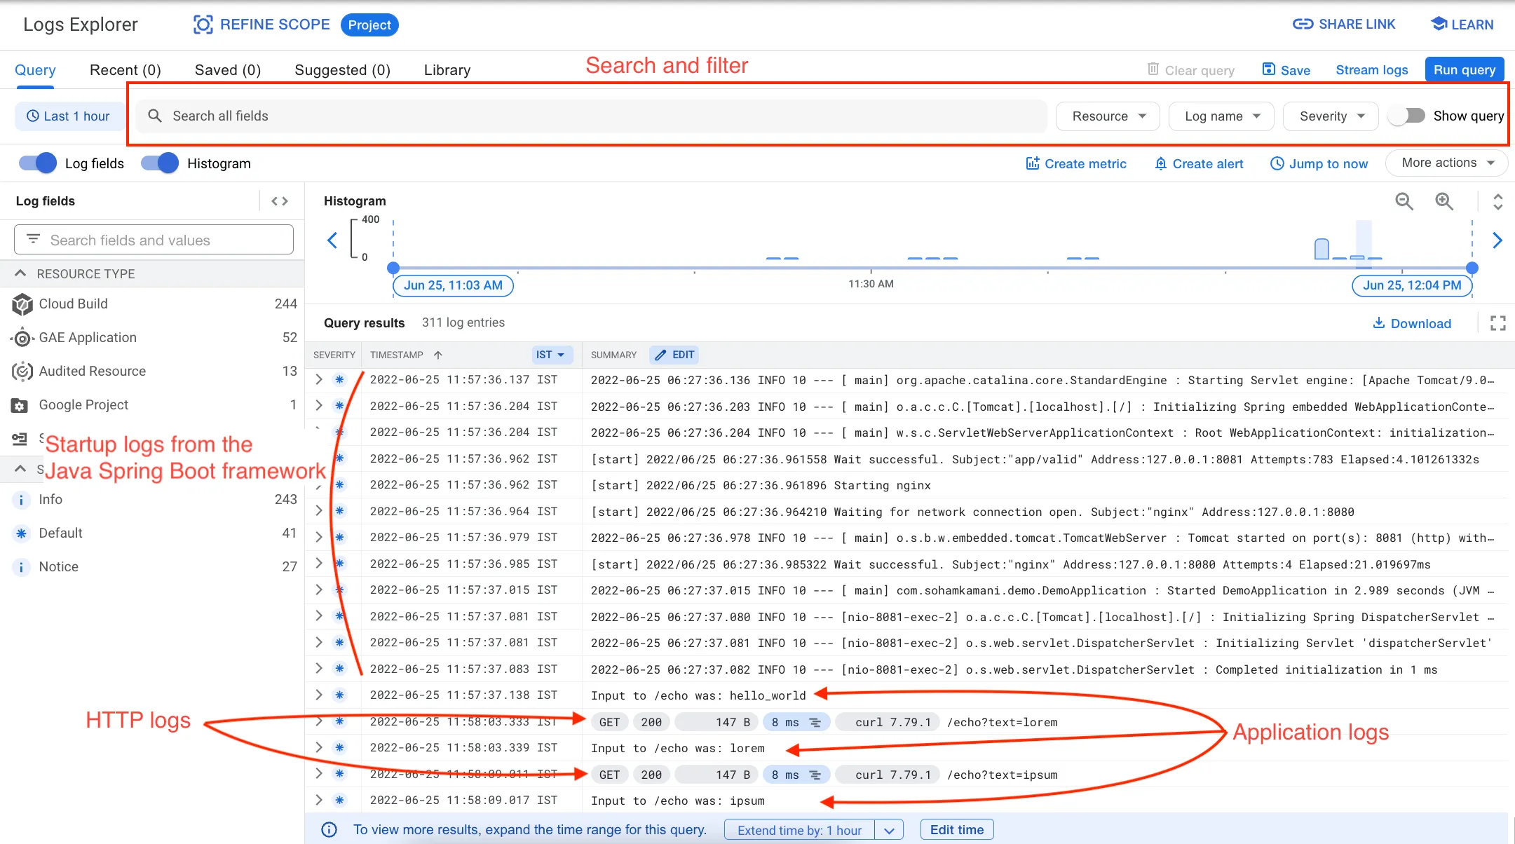
Task: Toggle the Log fields panel switch
Action: (36, 163)
